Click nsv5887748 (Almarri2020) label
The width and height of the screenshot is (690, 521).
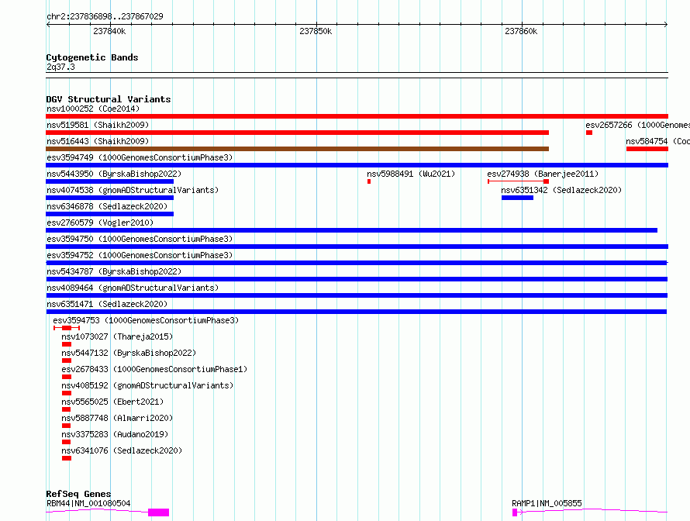(x=117, y=418)
